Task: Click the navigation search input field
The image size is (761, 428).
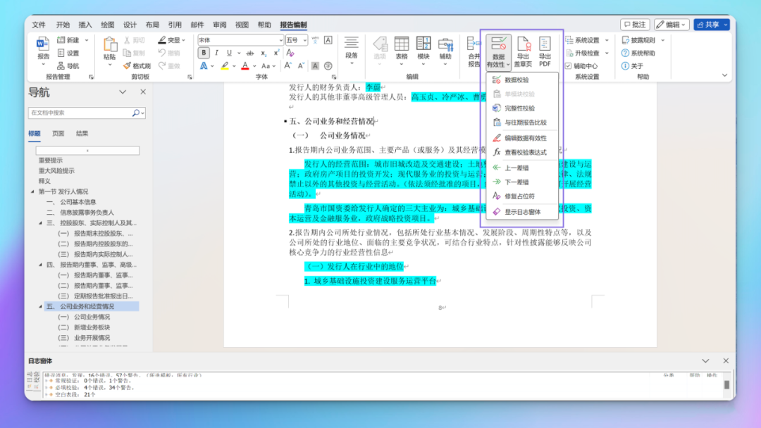Action: (80, 113)
